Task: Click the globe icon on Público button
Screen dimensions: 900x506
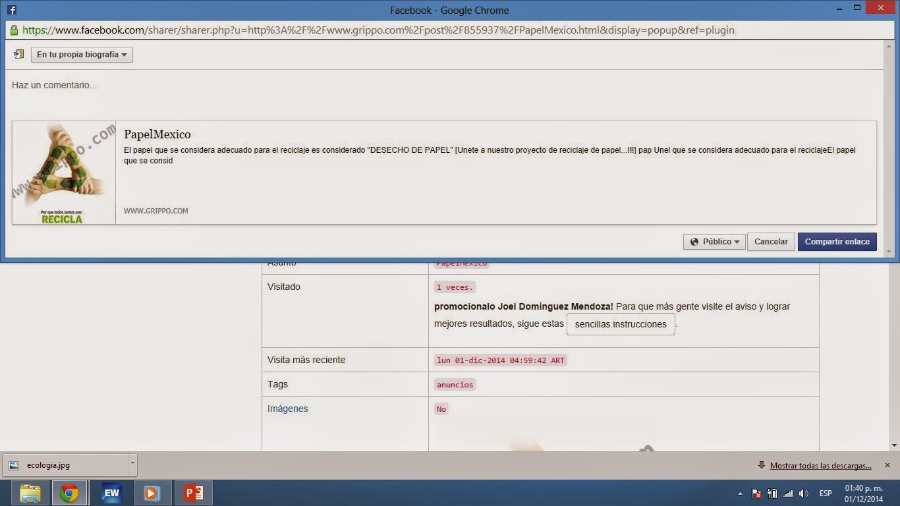Action: click(x=694, y=242)
